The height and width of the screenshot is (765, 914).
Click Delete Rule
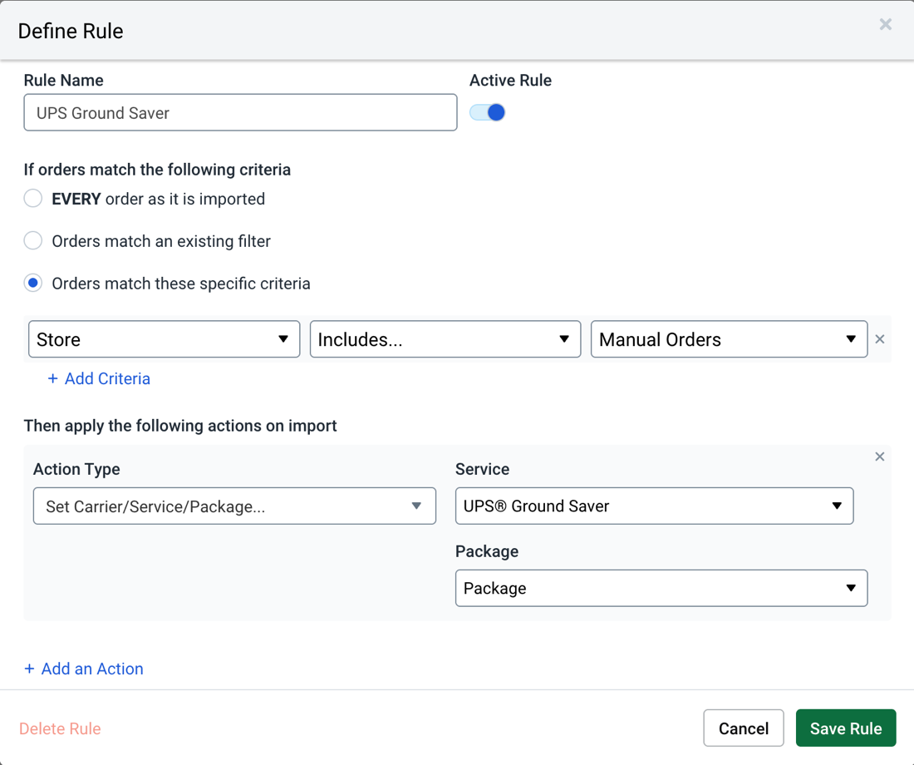tap(60, 728)
